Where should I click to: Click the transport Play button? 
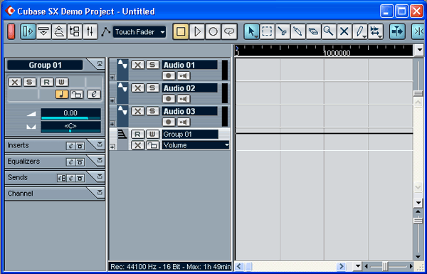(x=197, y=31)
